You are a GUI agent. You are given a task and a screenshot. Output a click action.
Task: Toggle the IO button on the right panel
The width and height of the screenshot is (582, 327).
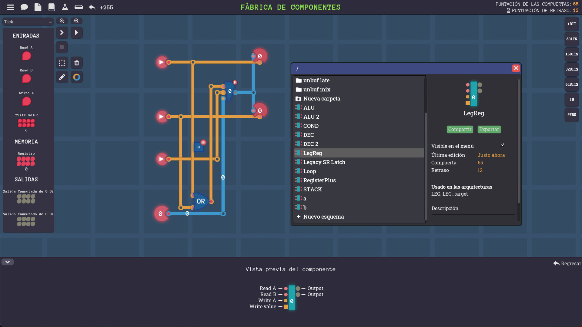(x=571, y=99)
